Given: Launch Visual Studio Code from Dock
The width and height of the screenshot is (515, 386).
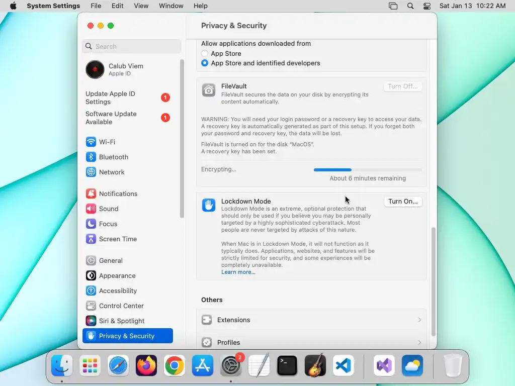Looking at the screenshot, I should point(344,365).
